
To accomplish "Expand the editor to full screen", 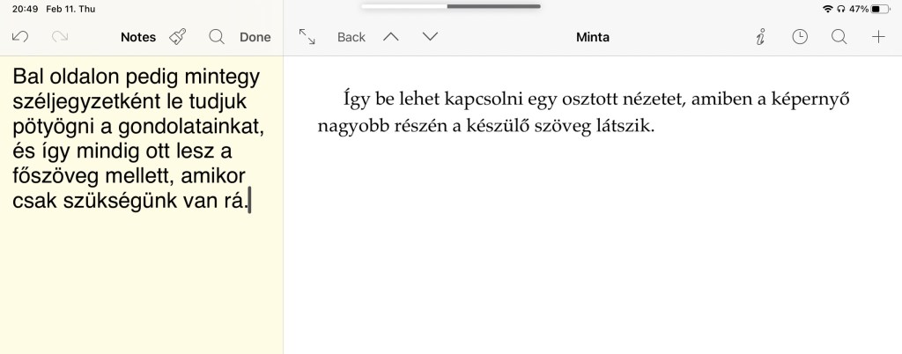I will (x=307, y=37).
